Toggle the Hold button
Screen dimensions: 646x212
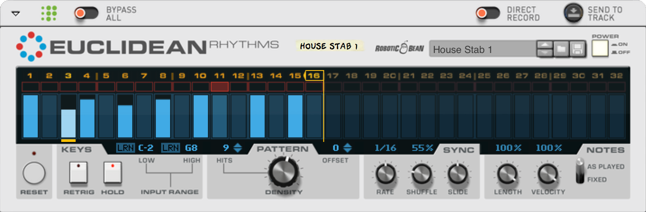coord(113,173)
